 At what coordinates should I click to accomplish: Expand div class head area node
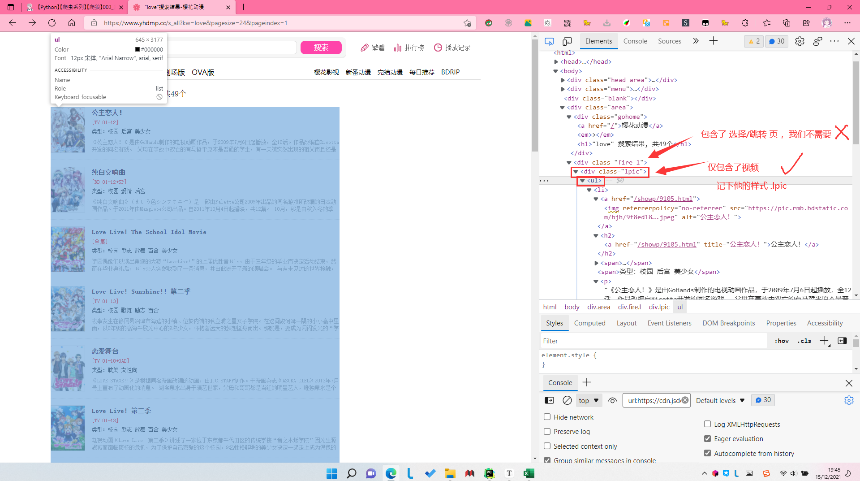[x=563, y=80]
